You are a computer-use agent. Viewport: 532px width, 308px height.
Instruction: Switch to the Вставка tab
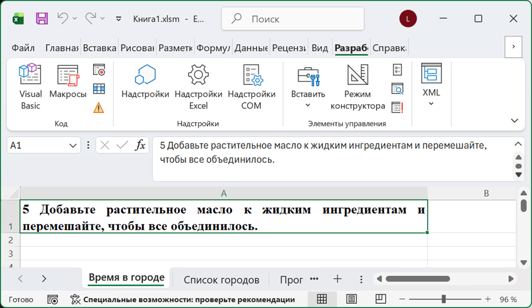(99, 48)
